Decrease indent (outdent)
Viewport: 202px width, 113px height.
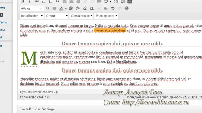(x=99, y=8)
